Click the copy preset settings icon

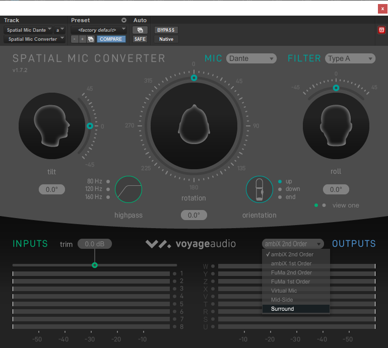coord(91,39)
